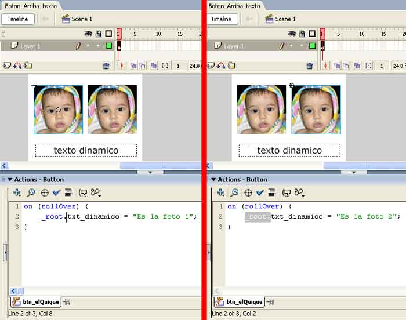Open Find tool in right Actions panel

234,192
